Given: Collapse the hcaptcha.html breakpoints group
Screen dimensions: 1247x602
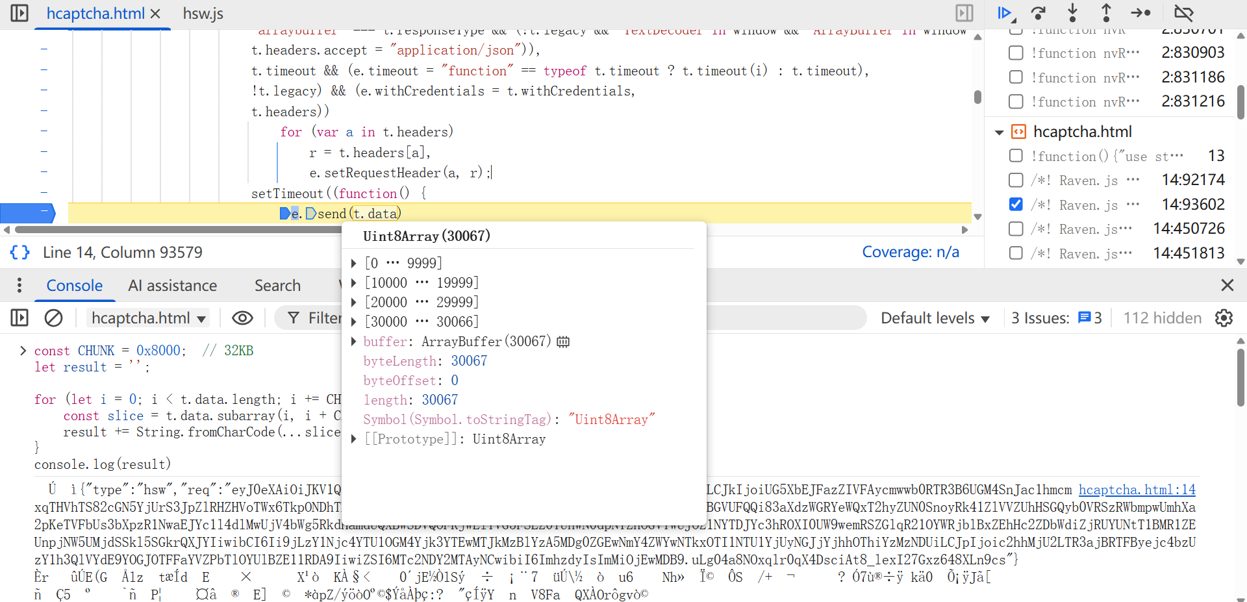Looking at the screenshot, I should [999, 132].
